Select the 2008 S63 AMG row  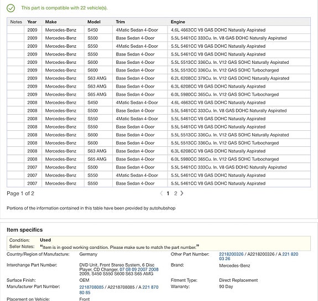tap(159, 151)
